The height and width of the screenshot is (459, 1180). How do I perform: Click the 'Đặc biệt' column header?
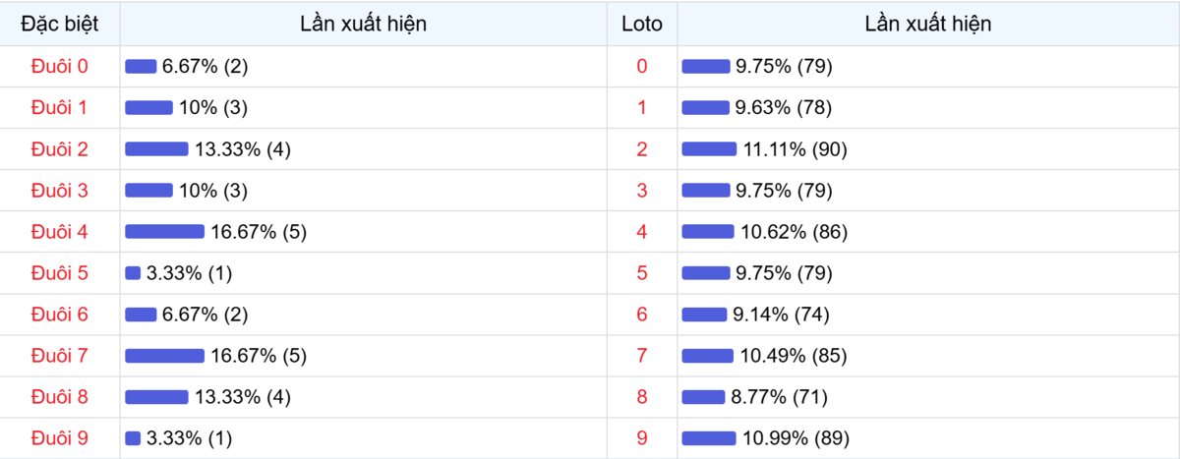tap(60, 24)
